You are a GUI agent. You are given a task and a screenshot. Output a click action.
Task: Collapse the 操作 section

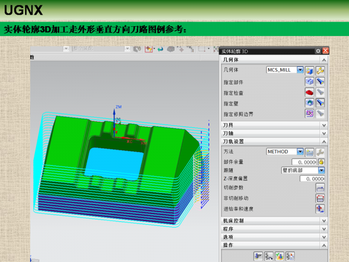tap(324, 245)
